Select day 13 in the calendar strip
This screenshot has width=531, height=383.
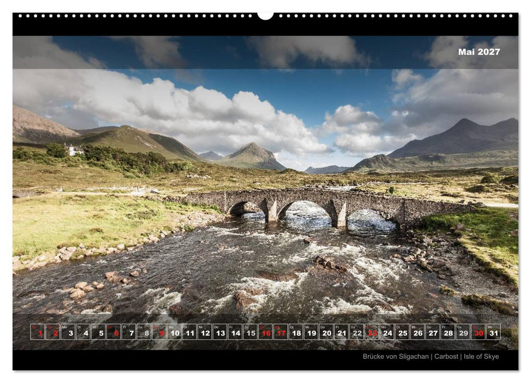coord(220,332)
